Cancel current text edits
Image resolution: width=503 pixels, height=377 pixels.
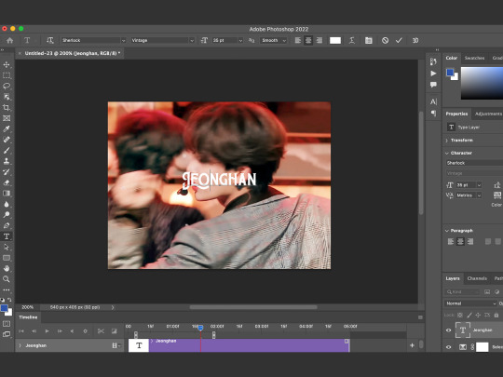pyautogui.click(x=386, y=40)
